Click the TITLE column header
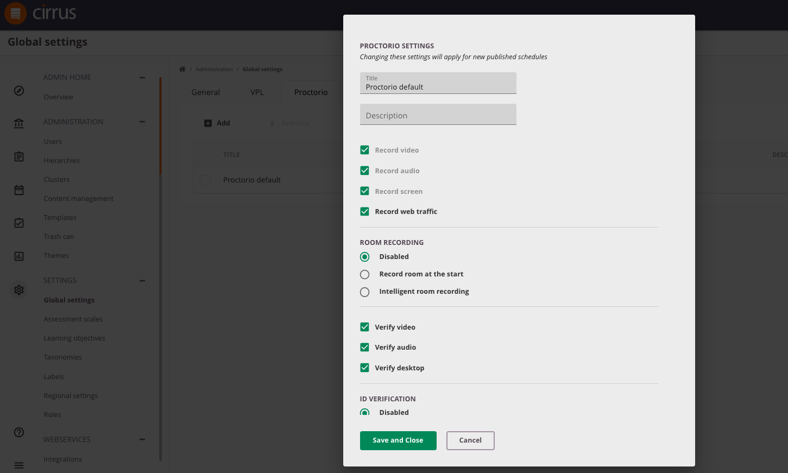 click(231, 155)
